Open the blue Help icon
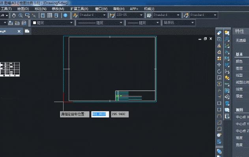This screenshot has height=157, width=249. pos(66,15)
